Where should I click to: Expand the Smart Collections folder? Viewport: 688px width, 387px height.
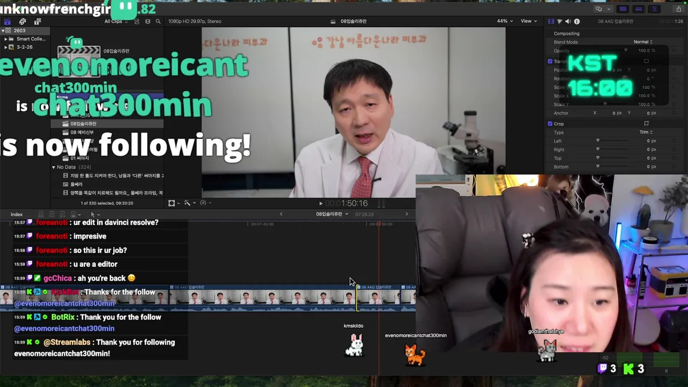[x=5, y=39]
